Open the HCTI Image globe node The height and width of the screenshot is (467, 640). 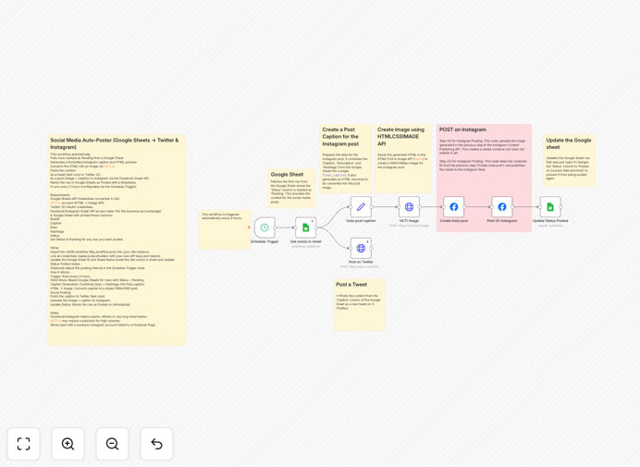[409, 207]
